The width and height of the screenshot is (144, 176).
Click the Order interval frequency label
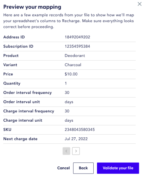tap(27, 93)
